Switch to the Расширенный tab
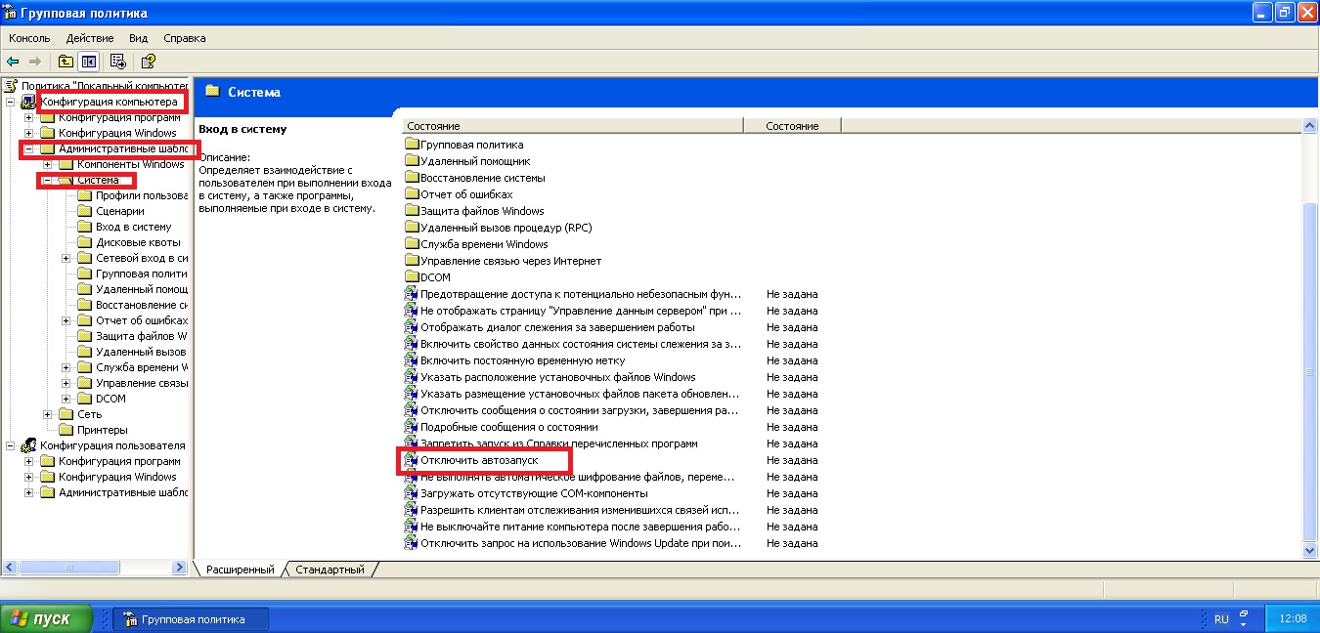 241,570
